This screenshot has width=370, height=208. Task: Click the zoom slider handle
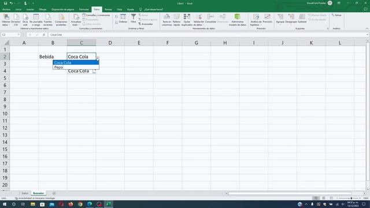point(351,198)
